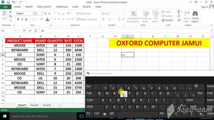Decrease font size with smaller A icon
The image size is (214, 120).
point(49,13)
